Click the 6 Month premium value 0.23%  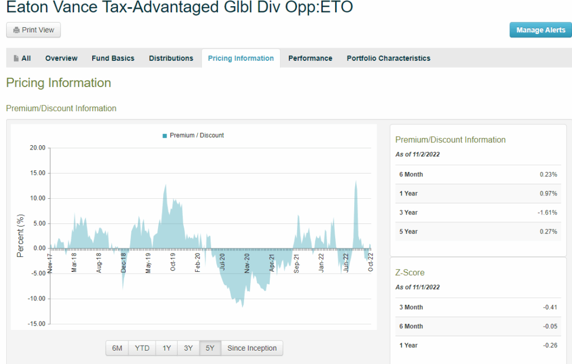coord(549,174)
